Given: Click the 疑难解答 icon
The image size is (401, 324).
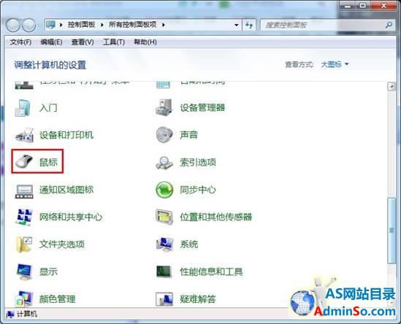Looking at the screenshot, I should 164,299.
